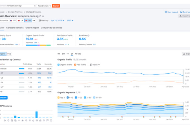Viewport: 190px width, 128px height.
Task: Open Referring Domains count 937
Action: click(94, 45)
